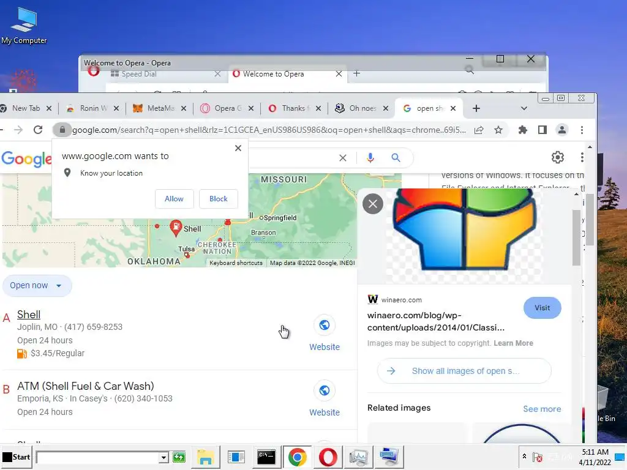Open the Google page vertical dots menu
This screenshot has width=627, height=470.
click(582, 157)
